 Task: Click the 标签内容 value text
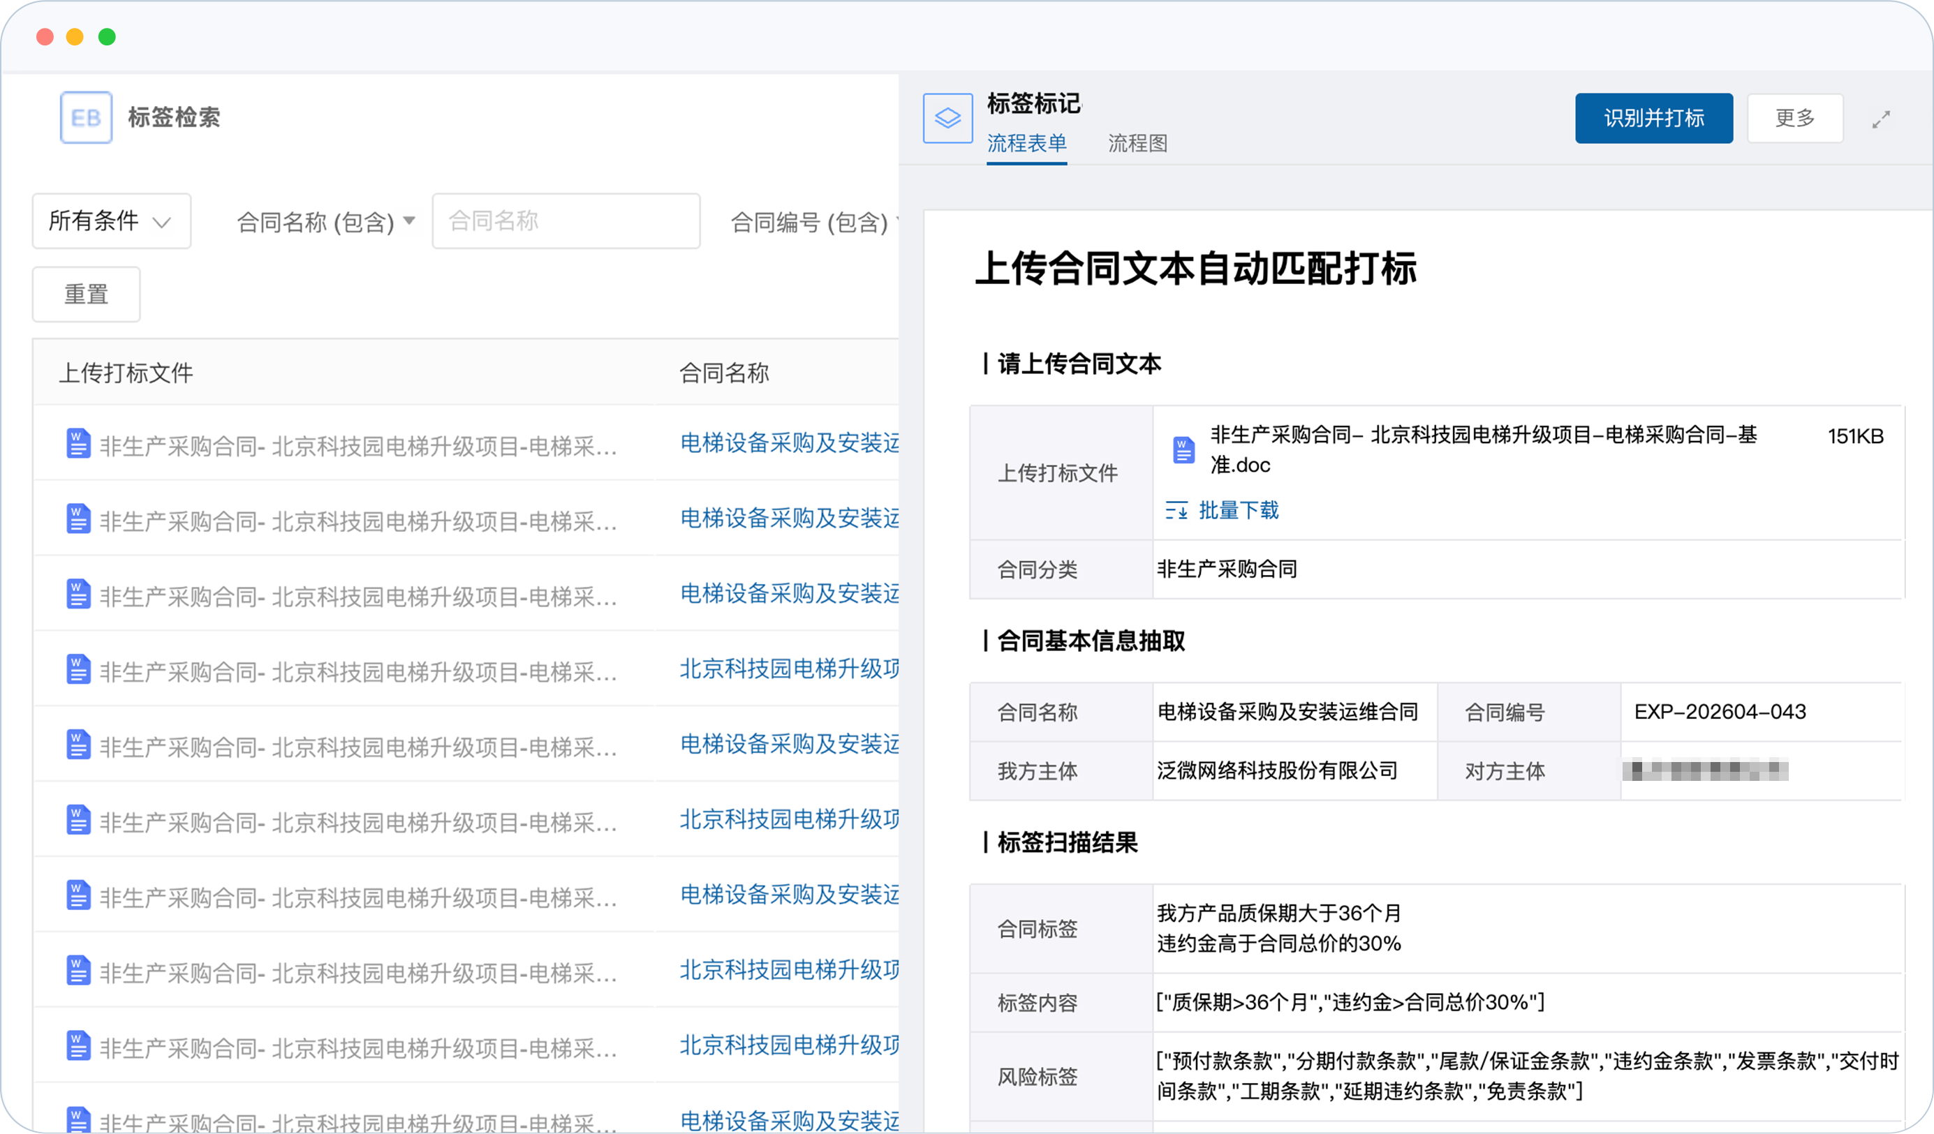[1351, 1002]
